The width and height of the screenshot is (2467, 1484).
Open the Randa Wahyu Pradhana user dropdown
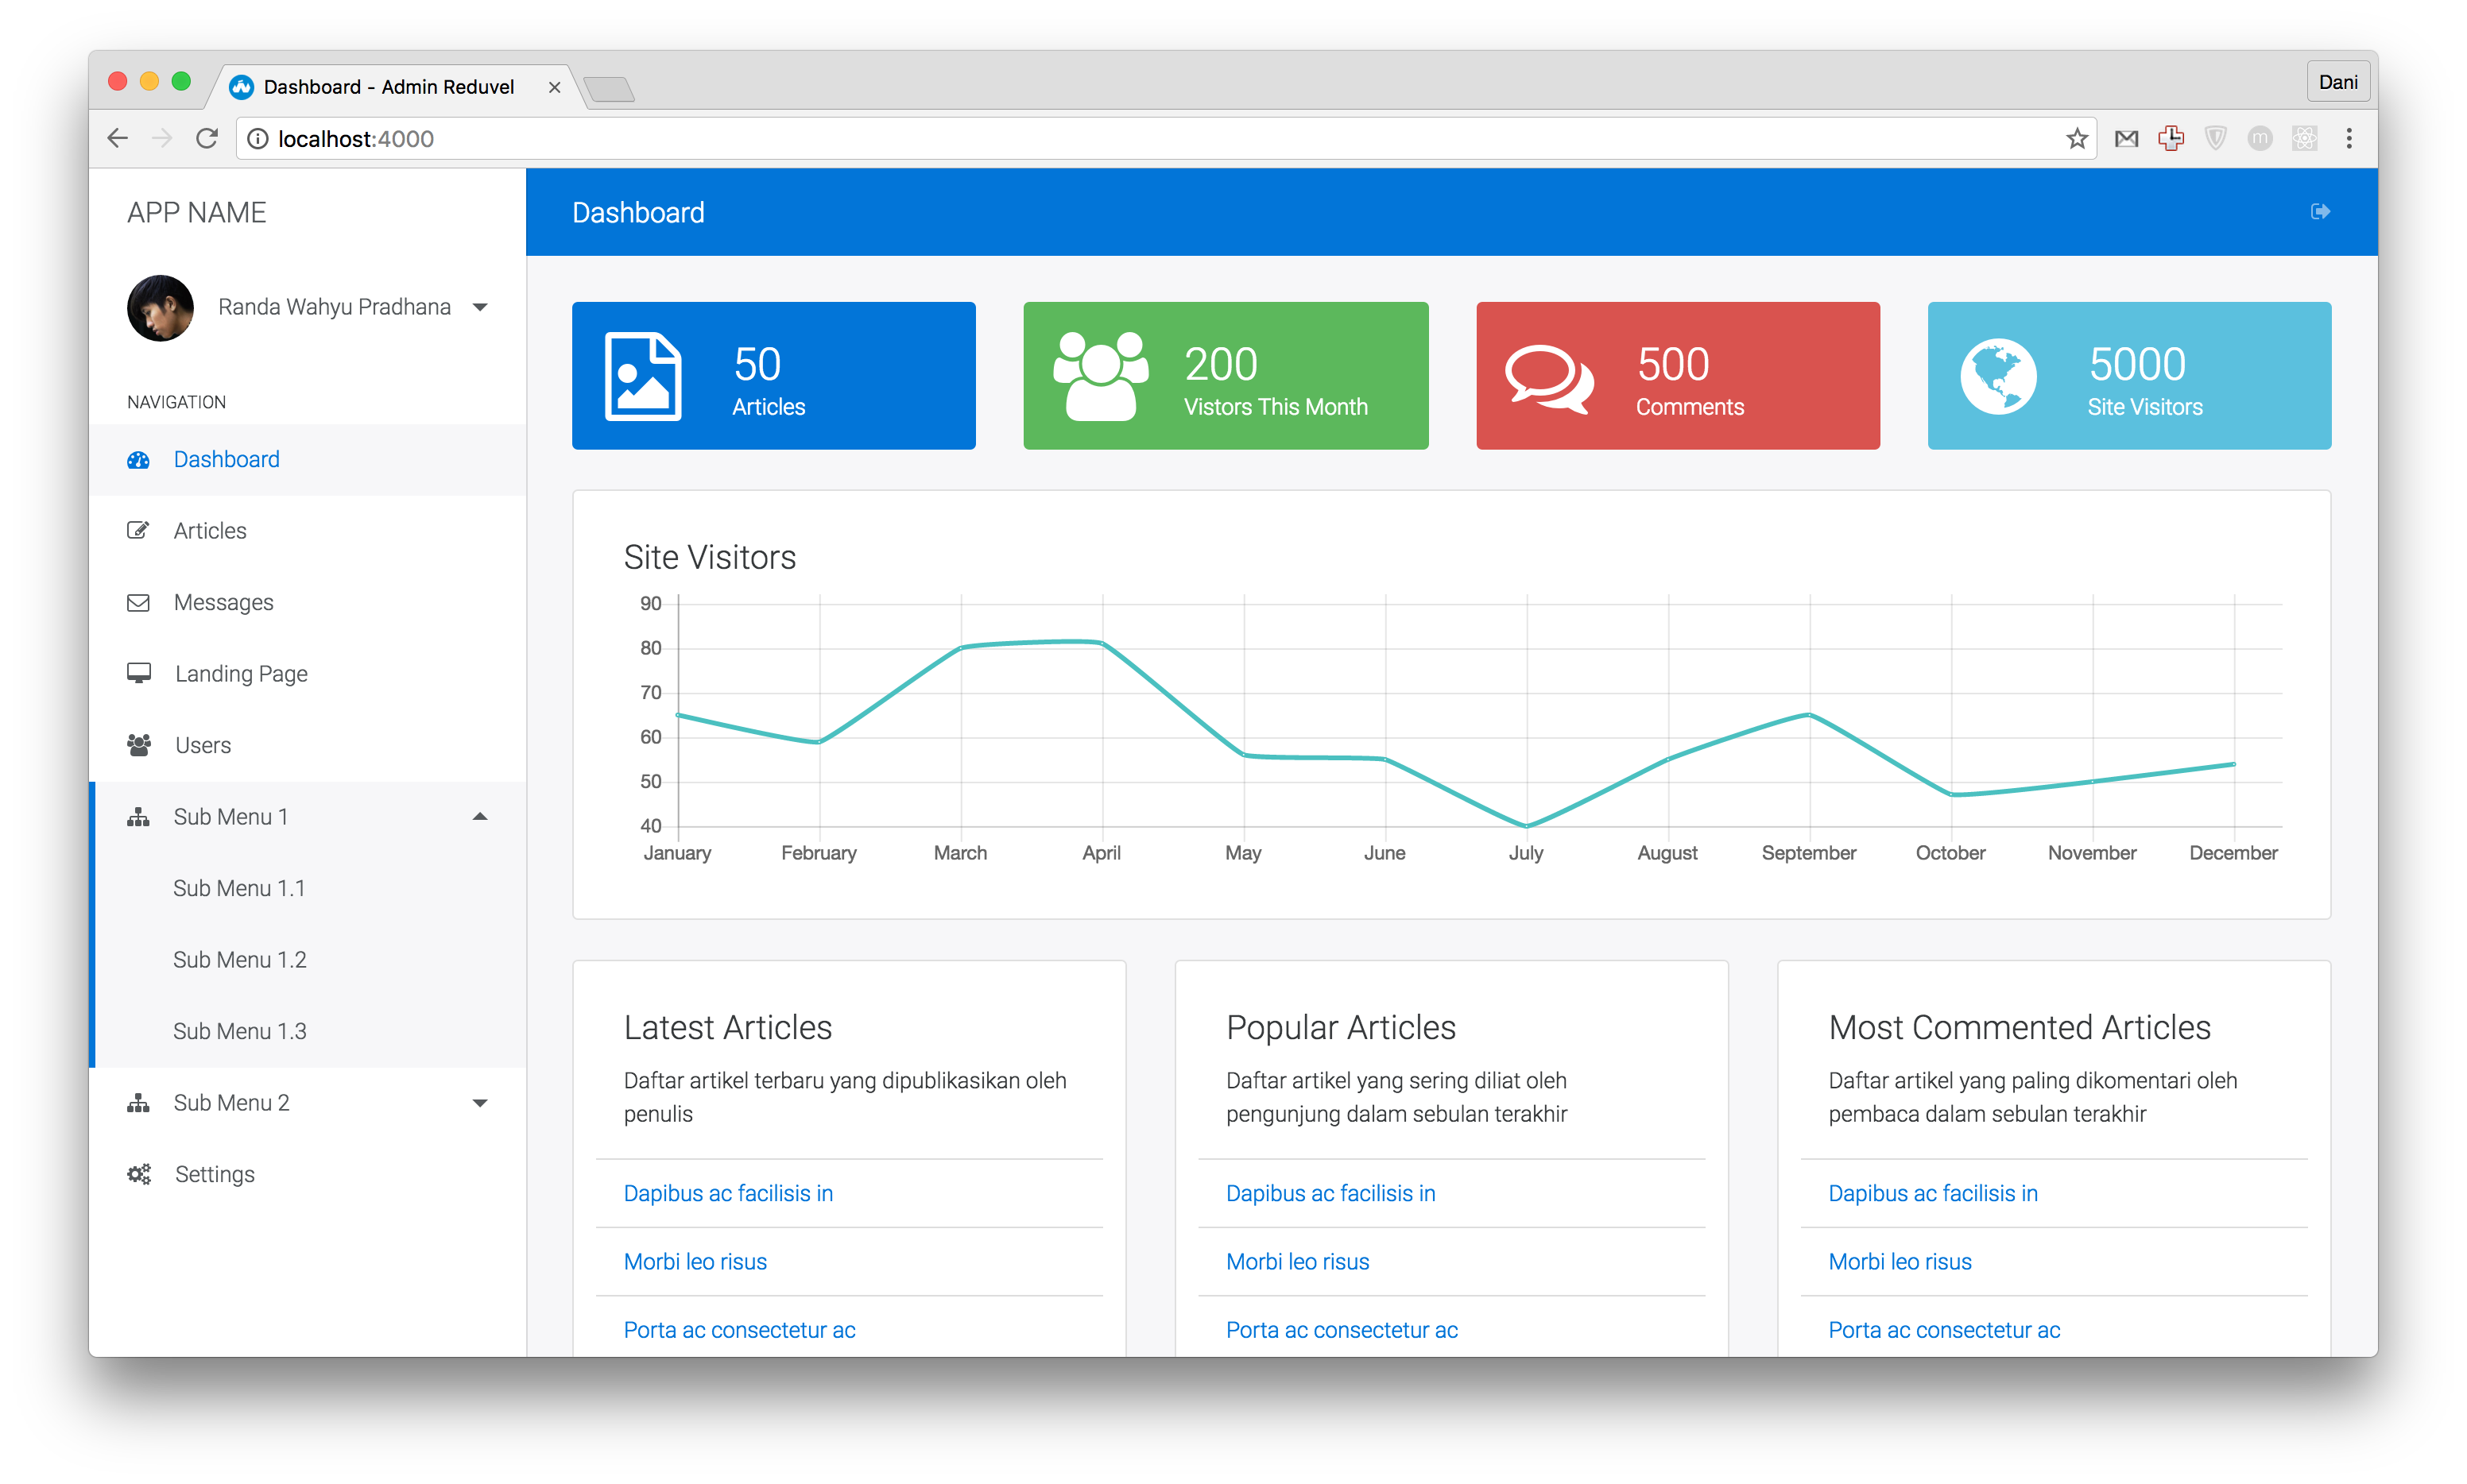[x=480, y=307]
